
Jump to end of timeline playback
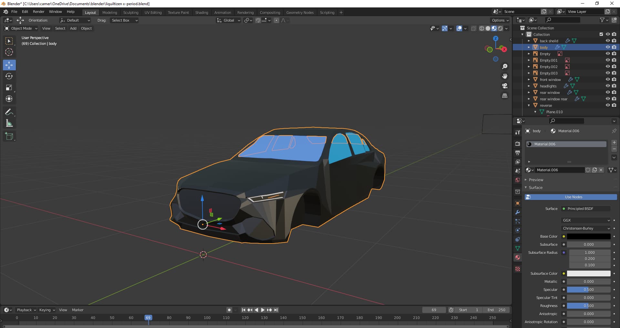276,310
